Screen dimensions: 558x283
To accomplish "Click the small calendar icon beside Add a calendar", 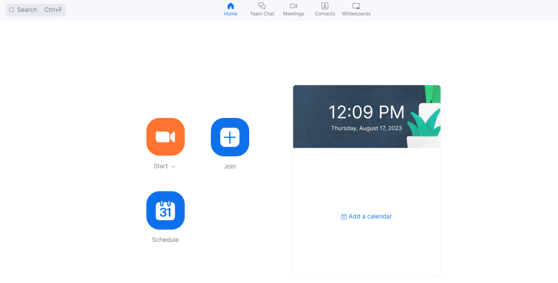I will (x=344, y=217).
